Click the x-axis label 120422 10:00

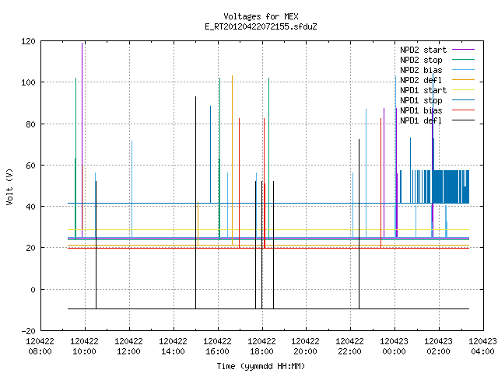(x=85, y=347)
